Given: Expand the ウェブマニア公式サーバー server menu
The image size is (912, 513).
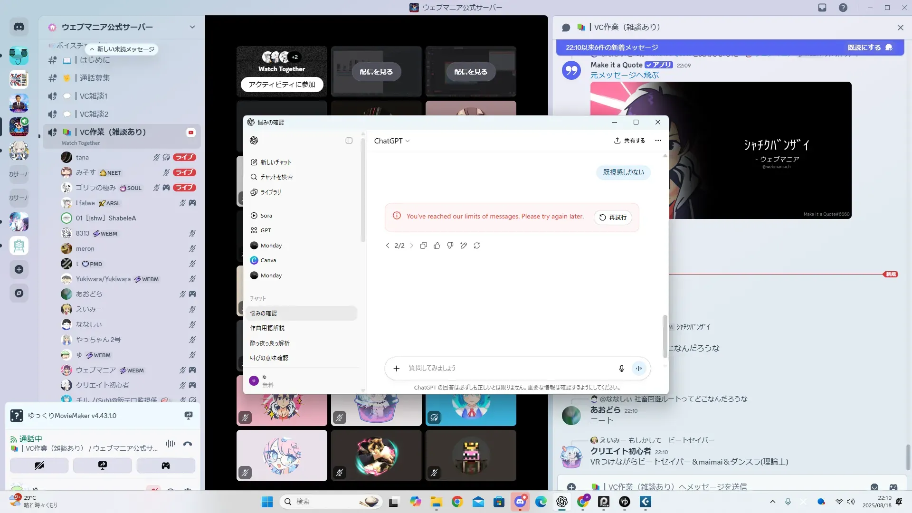Looking at the screenshot, I should [192, 27].
